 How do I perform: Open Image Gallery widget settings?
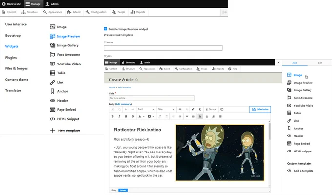pyautogui.click(x=64, y=45)
